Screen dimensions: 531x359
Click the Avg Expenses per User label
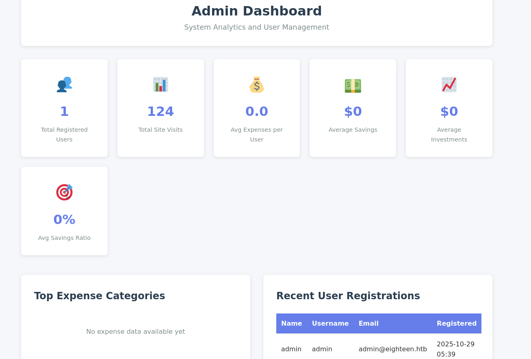pos(257,135)
